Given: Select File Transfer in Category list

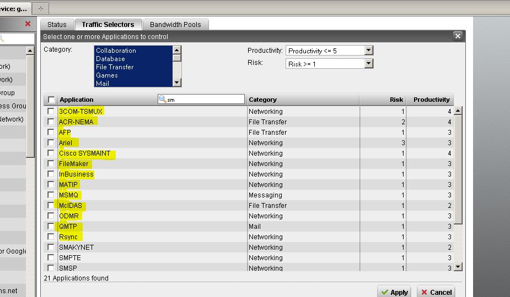Looking at the screenshot, I should (115, 67).
